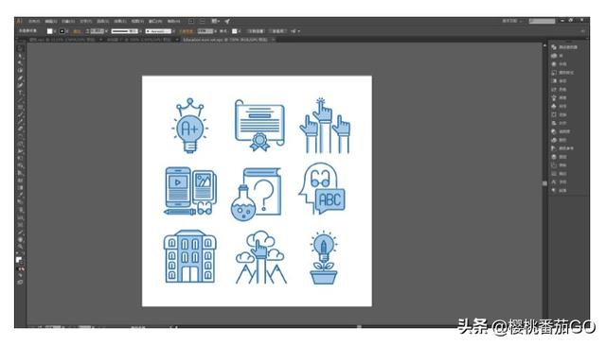Select the Pencil tool
Viewport: 606px width, 345px height.
tap(21, 122)
